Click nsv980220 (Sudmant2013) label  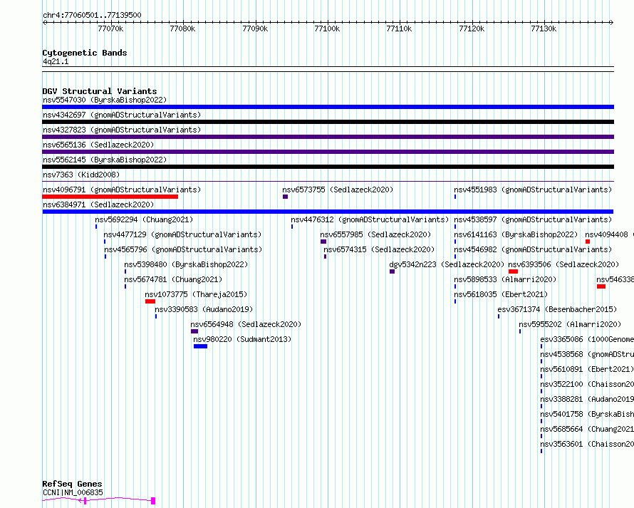click(242, 339)
